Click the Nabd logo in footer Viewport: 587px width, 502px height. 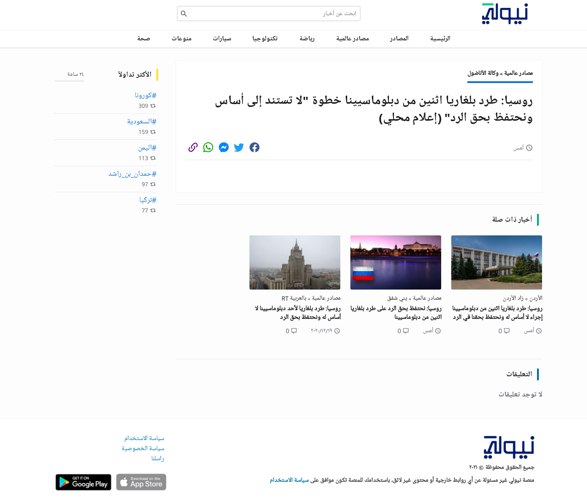pos(509,447)
